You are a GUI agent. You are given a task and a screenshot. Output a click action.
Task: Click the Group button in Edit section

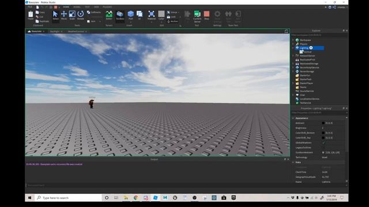pyautogui.click(x=173, y=12)
